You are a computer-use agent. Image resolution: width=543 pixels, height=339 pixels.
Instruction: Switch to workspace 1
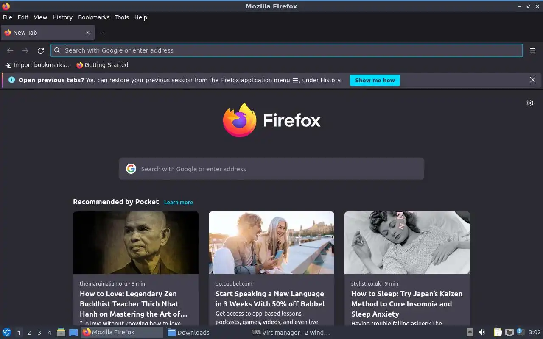[x=19, y=333]
